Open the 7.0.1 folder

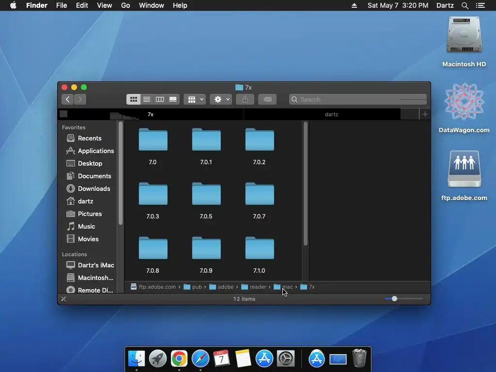coord(206,139)
